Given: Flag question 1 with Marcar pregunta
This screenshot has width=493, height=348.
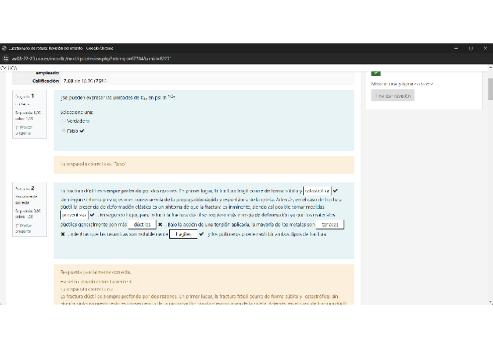Looking at the screenshot, I should [x=24, y=130].
